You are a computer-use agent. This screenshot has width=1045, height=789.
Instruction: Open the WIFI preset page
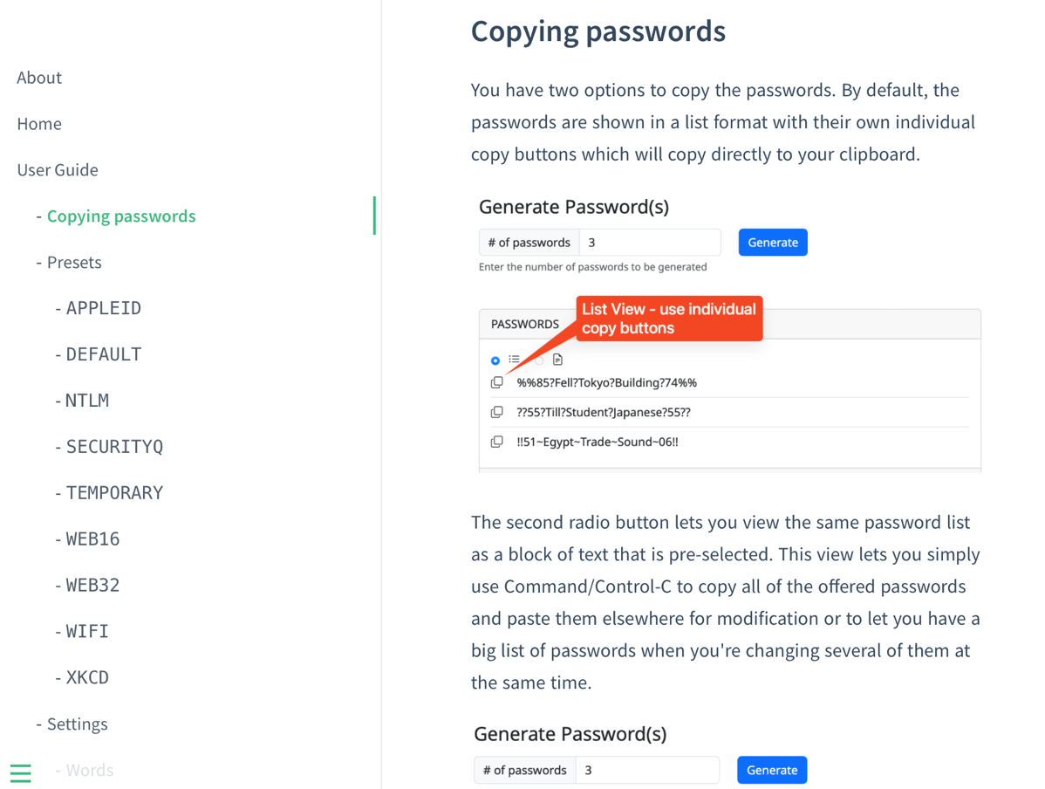point(87,632)
